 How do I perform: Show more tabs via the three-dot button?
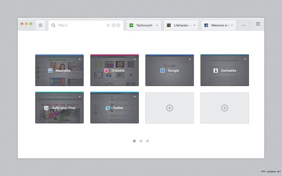coord(244,25)
